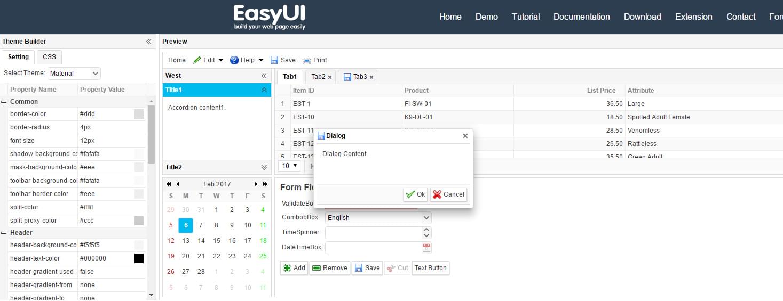Screen dimensions: 783x301
Task: Expand the Title2 accordion panel
Action: [264, 167]
